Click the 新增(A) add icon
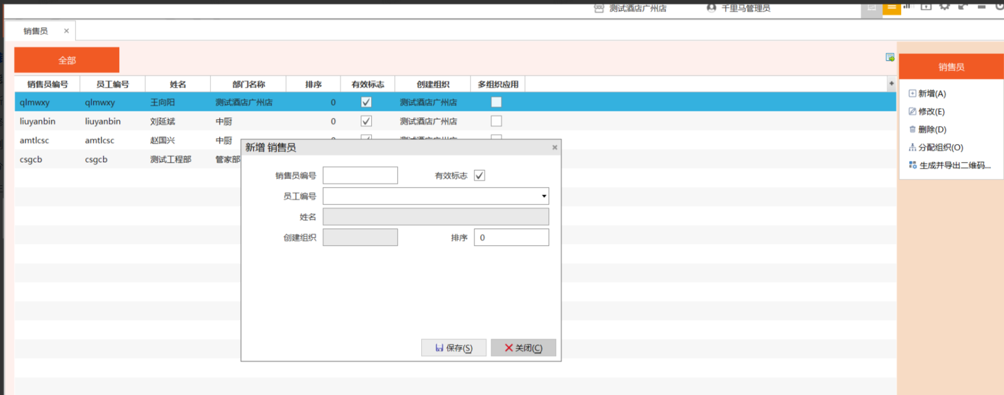 tap(912, 94)
